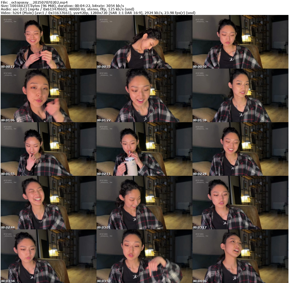The height and width of the screenshot is (283, 289).
Task: Open the thumbnail stamped 00:00:17
Action: (49, 42)
